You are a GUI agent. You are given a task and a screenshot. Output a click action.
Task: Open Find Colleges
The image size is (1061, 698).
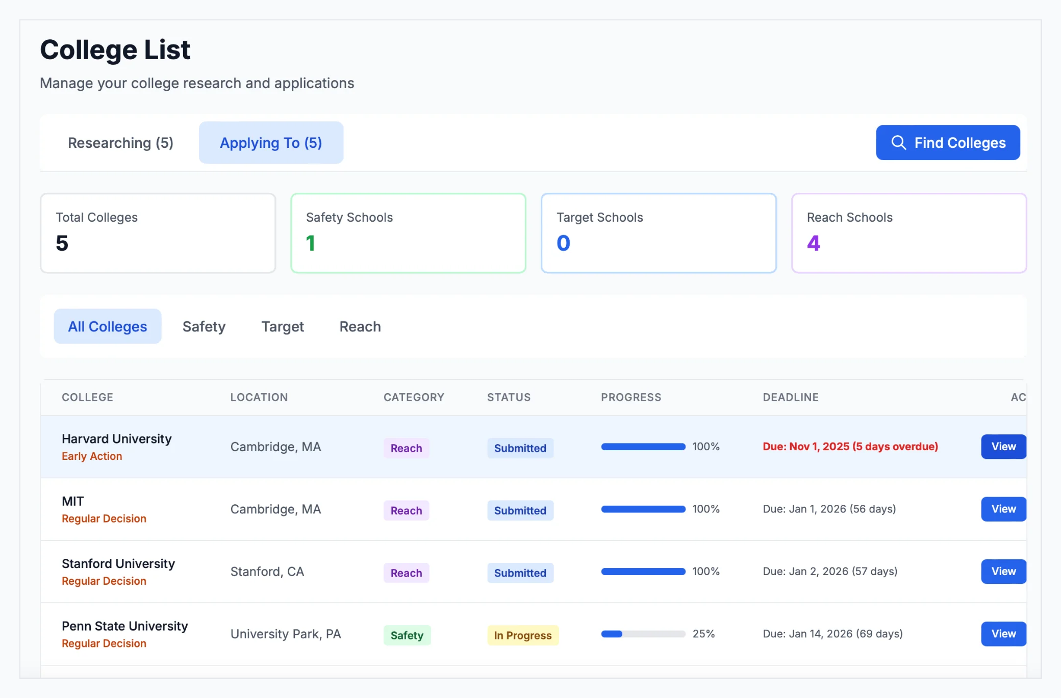(x=947, y=143)
